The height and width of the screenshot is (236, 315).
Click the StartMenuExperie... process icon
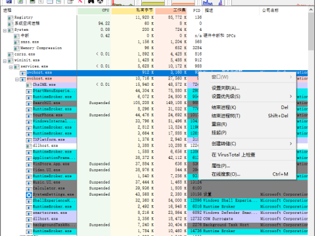point(29,91)
